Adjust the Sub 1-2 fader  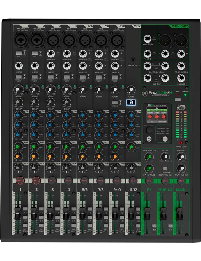click(x=163, y=213)
